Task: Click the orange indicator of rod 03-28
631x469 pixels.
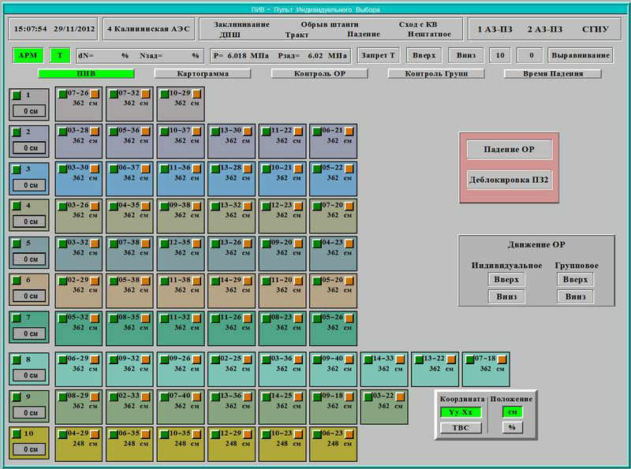Action: pyautogui.click(x=95, y=131)
